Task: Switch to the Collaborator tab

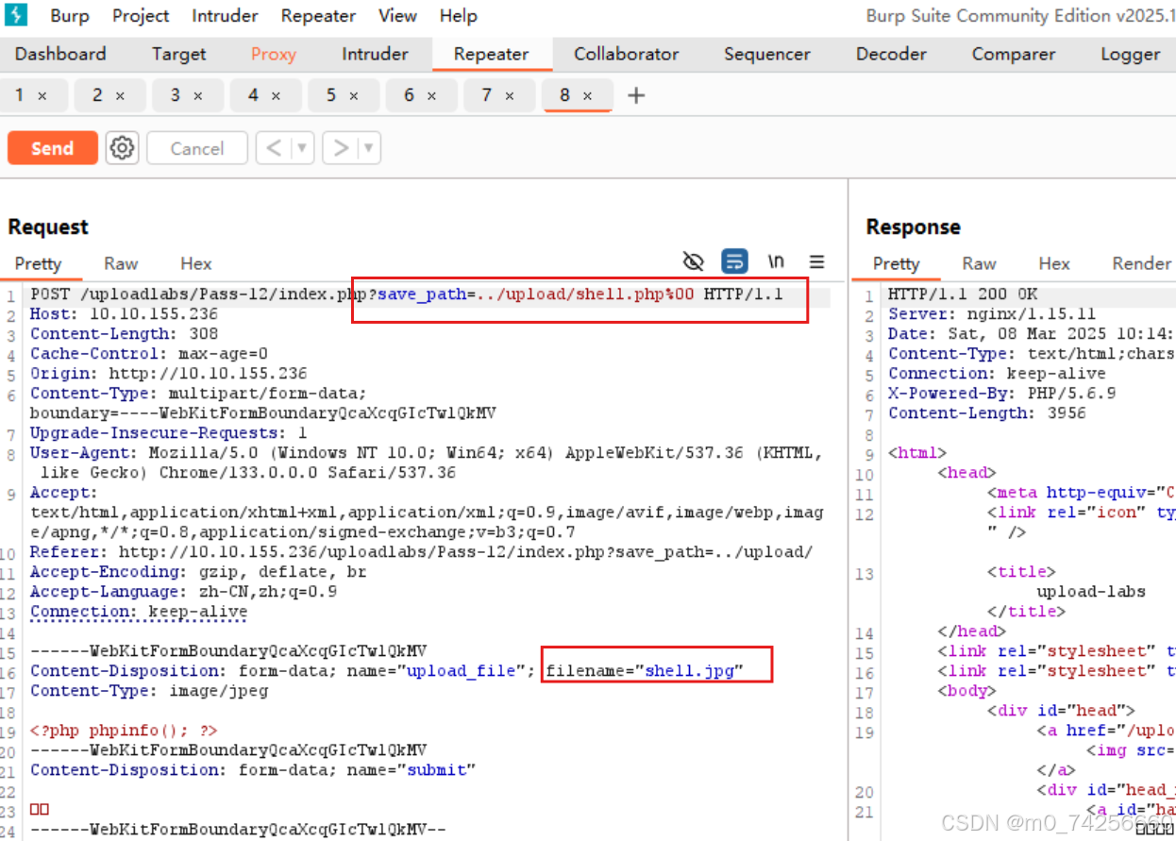Action: (627, 54)
